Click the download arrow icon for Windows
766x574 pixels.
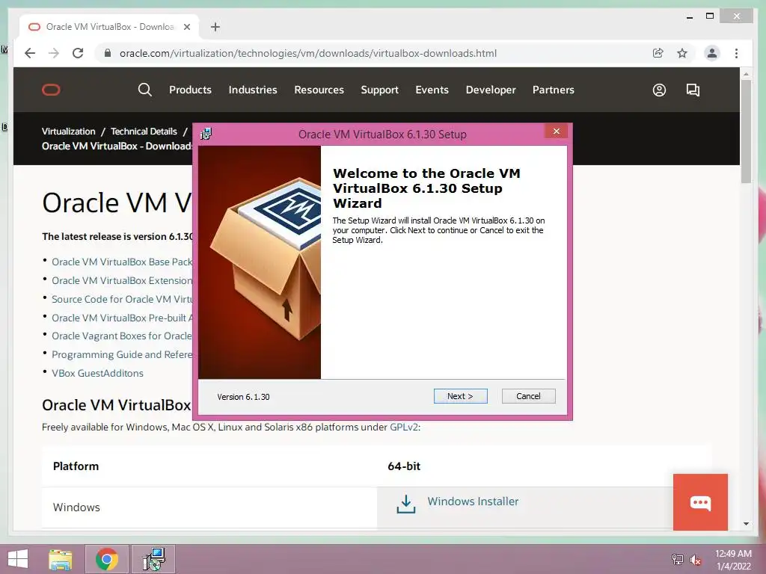tap(406, 504)
